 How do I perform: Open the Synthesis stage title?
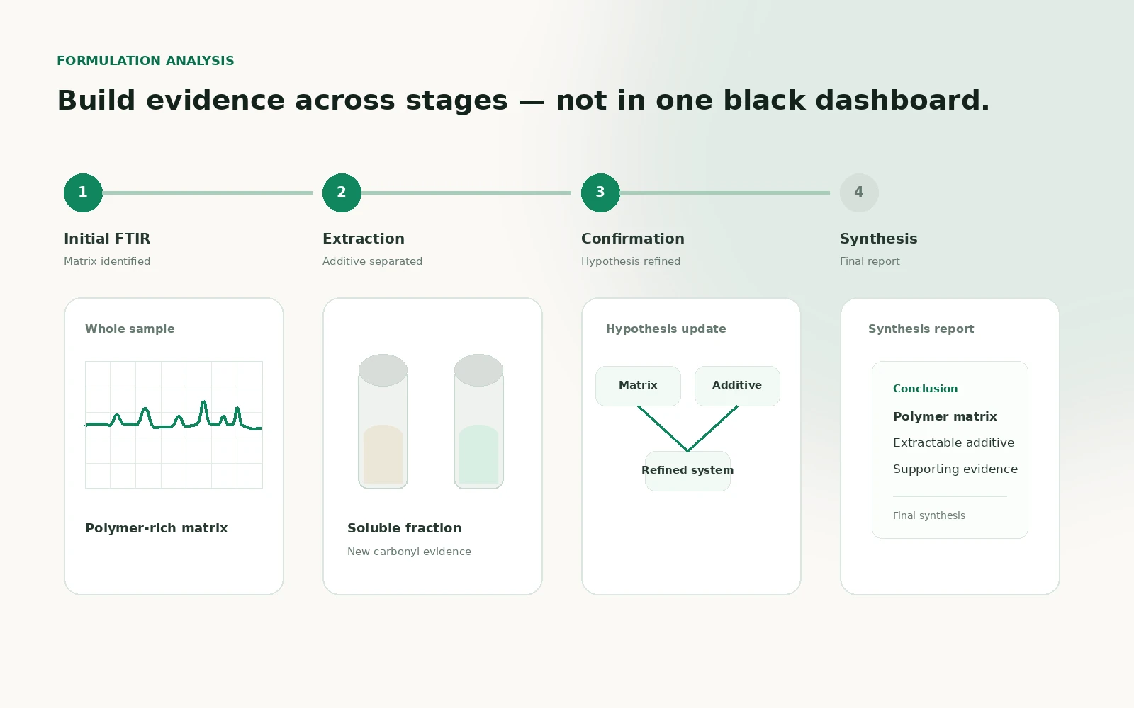(879, 239)
